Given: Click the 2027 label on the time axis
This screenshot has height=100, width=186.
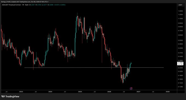Looking at the screenshot, I should (138, 92).
